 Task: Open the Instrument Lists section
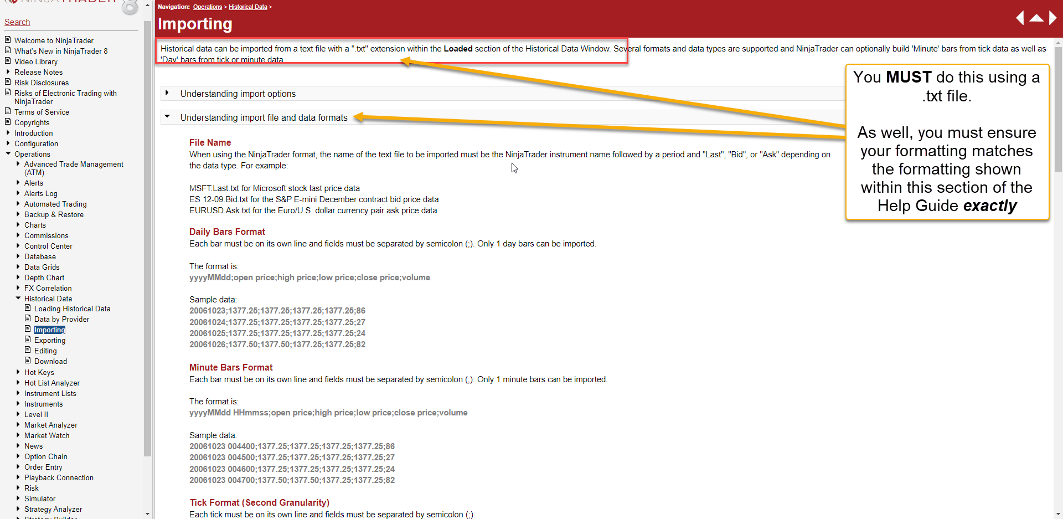[50, 393]
